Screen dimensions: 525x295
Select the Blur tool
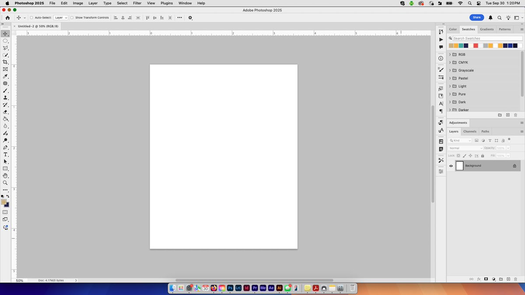(6, 126)
